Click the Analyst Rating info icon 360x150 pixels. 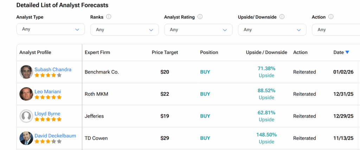point(200,17)
